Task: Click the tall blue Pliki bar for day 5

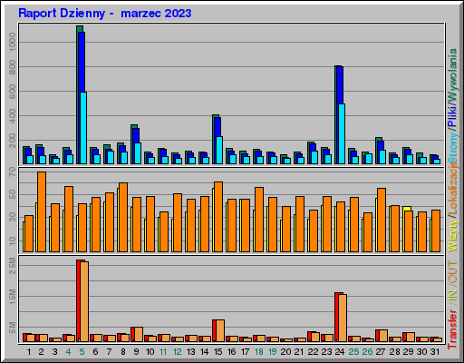Action: [x=82, y=62]
